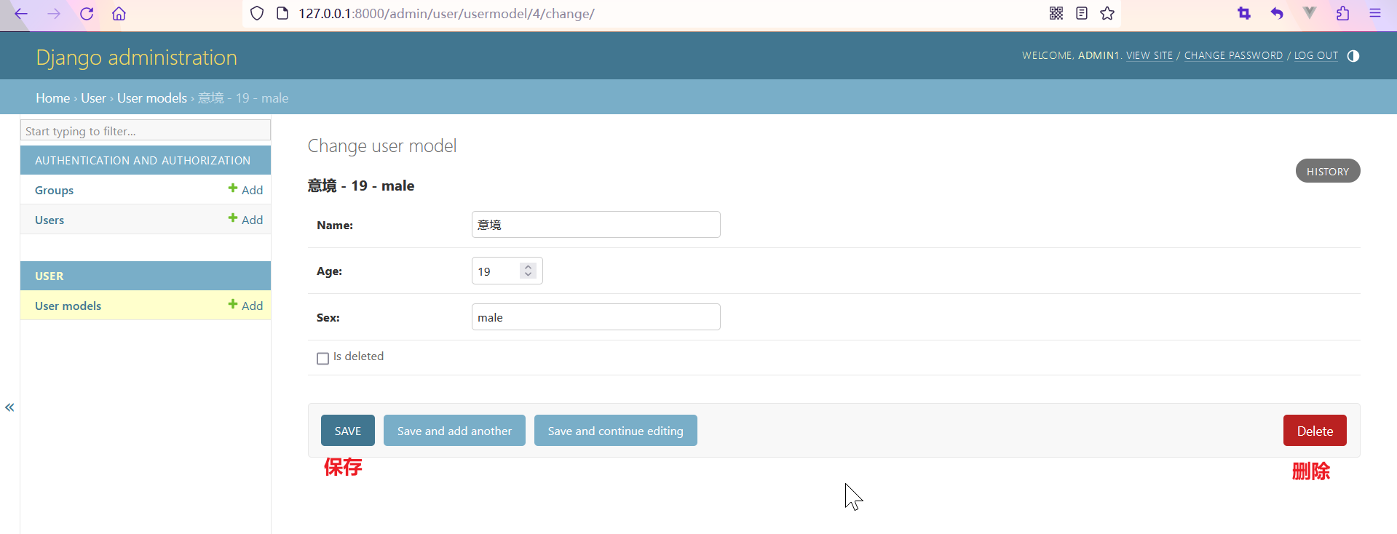1397x534 pixels.
Task: Click the browser forward arrow
Action: click(x=54, y=13)
